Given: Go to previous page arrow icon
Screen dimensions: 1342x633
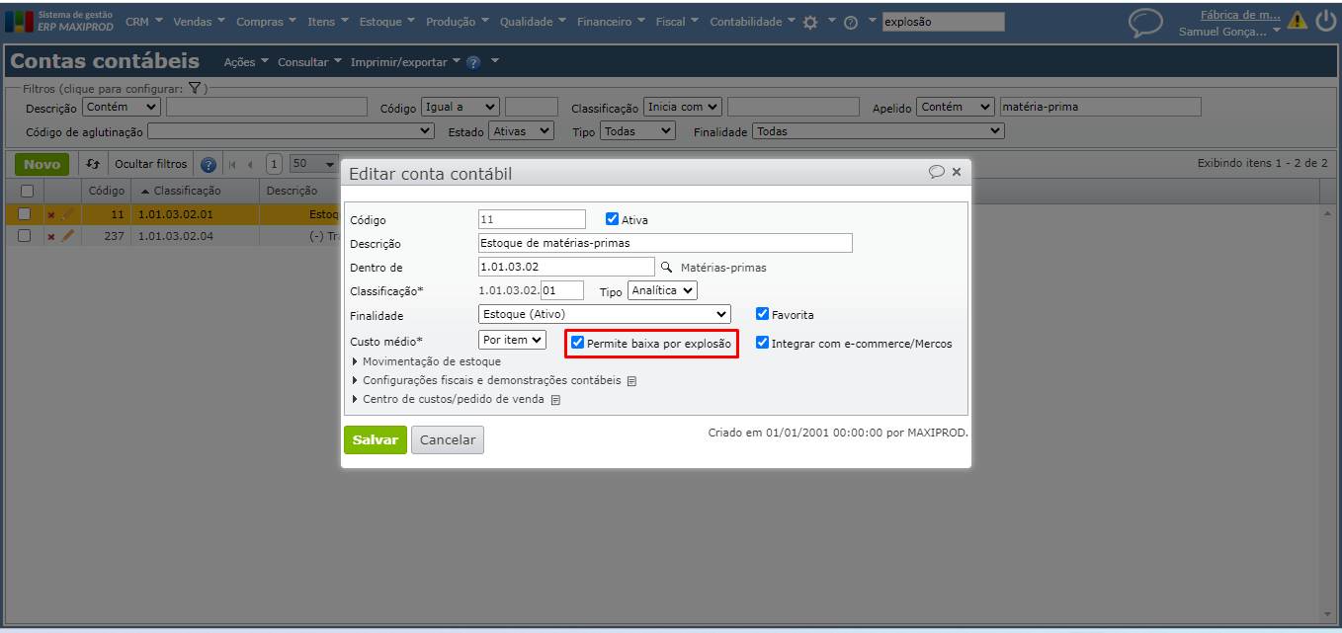Looking at the screenshot, I should tap(251, 165).
